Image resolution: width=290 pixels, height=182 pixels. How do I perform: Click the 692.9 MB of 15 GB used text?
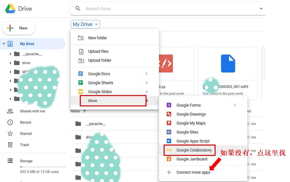click(39, 172)
